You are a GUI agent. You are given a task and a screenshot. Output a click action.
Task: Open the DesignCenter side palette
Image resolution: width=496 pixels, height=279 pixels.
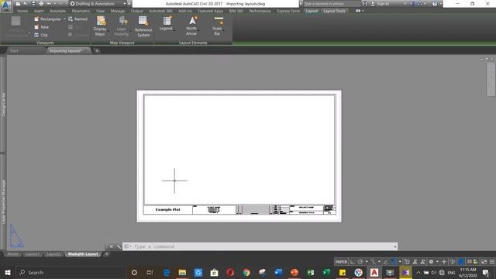[3, 104]
